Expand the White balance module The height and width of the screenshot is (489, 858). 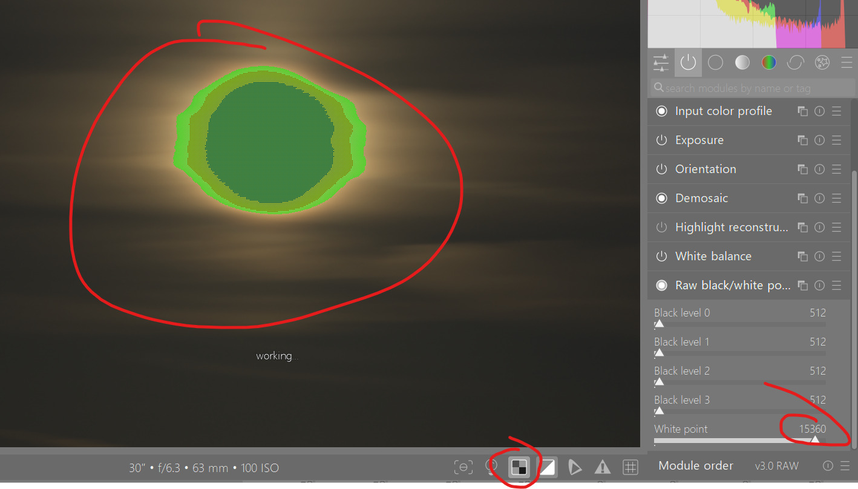pyautogui.click(x=713, y=257)
